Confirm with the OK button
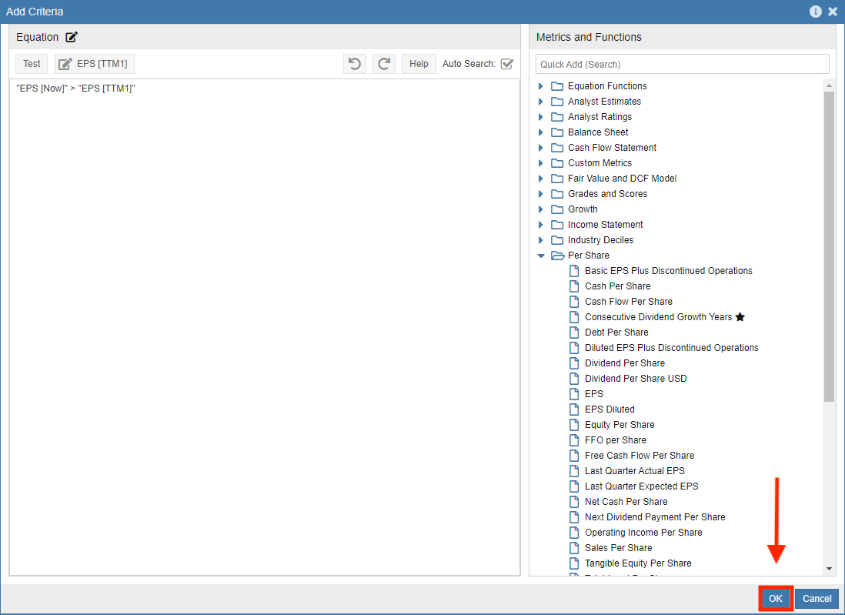The width and height of the screenshot is (845, 615). click(776, 598)
